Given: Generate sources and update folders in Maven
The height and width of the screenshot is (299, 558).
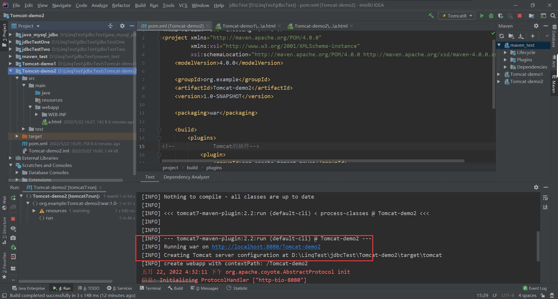Looking at the screenshot, I should [511, 36].
